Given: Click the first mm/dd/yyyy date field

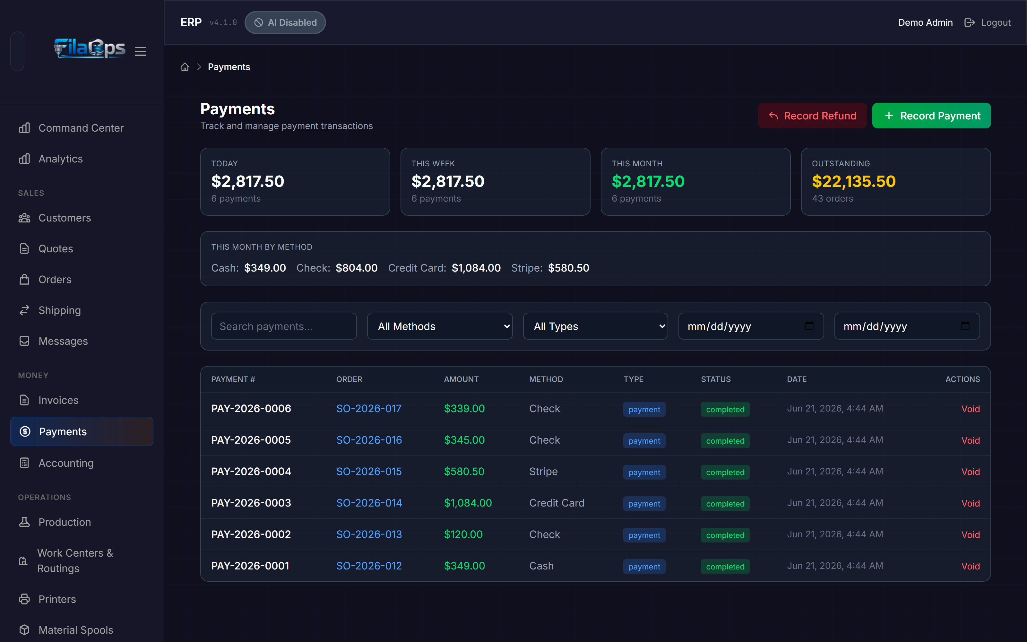Looking at the screenshot, I should (x=751, y=326).
